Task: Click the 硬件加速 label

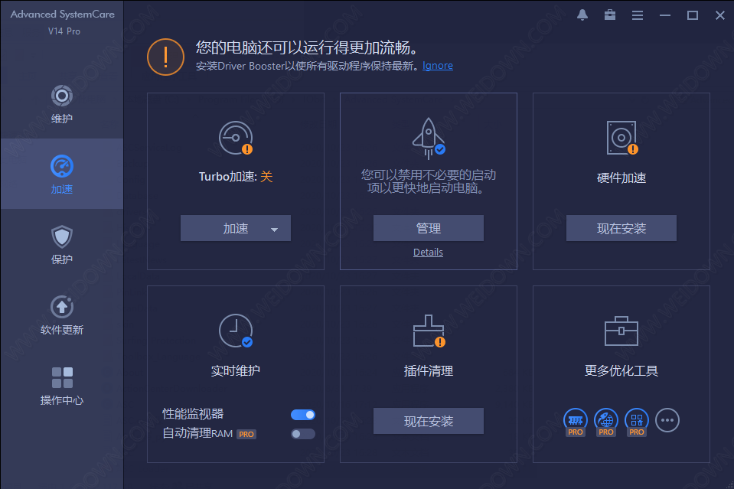Action: point(621,178)
